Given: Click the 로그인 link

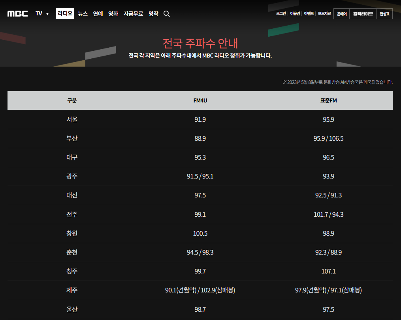Looking at the screenshot, I should point(281,14).
